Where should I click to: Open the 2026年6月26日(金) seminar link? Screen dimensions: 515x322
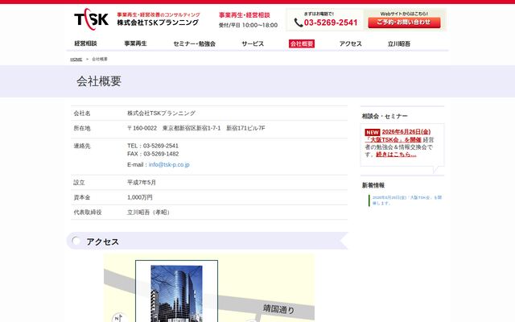pyautogui.click(x=406, y=132)
